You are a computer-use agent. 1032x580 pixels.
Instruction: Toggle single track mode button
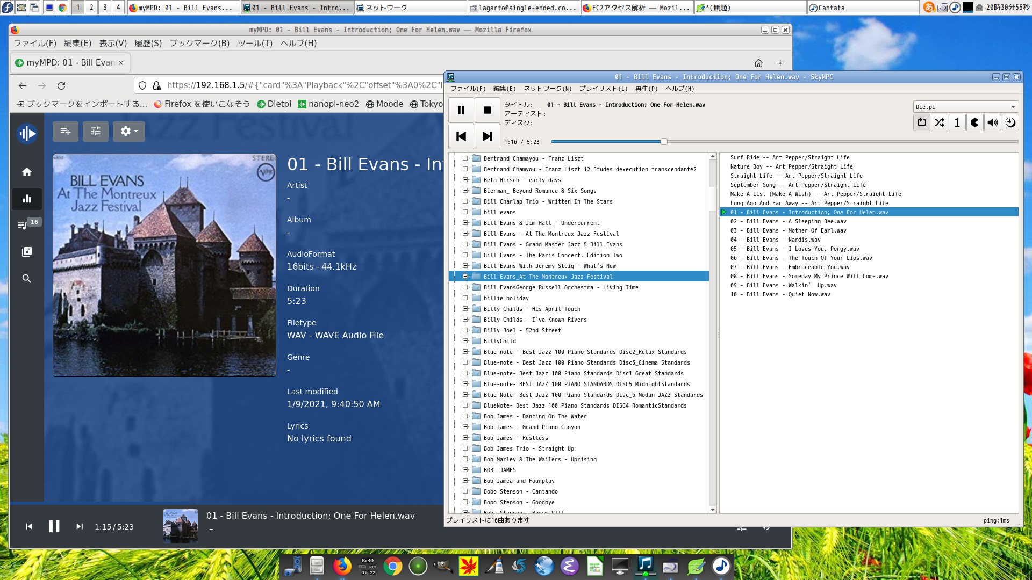[957, 122]
